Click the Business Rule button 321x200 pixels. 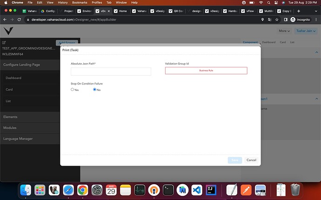tap(206, 71)
